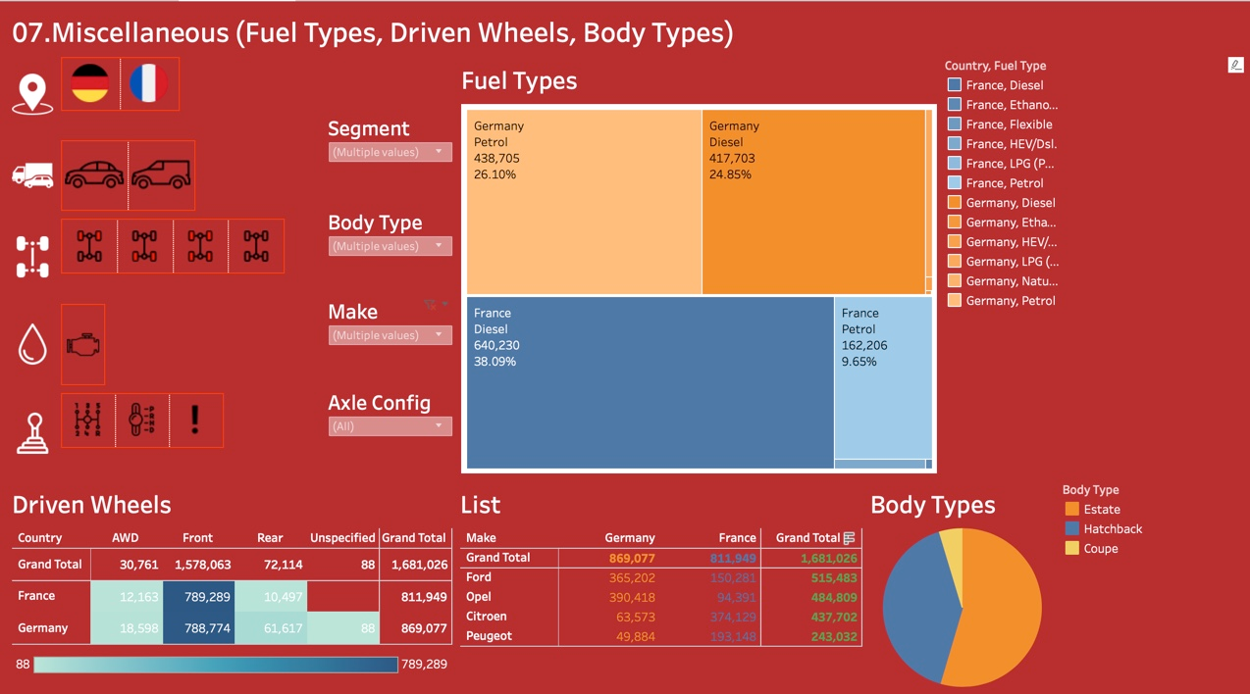Image resolution: width=1250 pixels, height=694 pixels.
Task: Select the passenger car segment icon
Action: [x=94, y=175]
